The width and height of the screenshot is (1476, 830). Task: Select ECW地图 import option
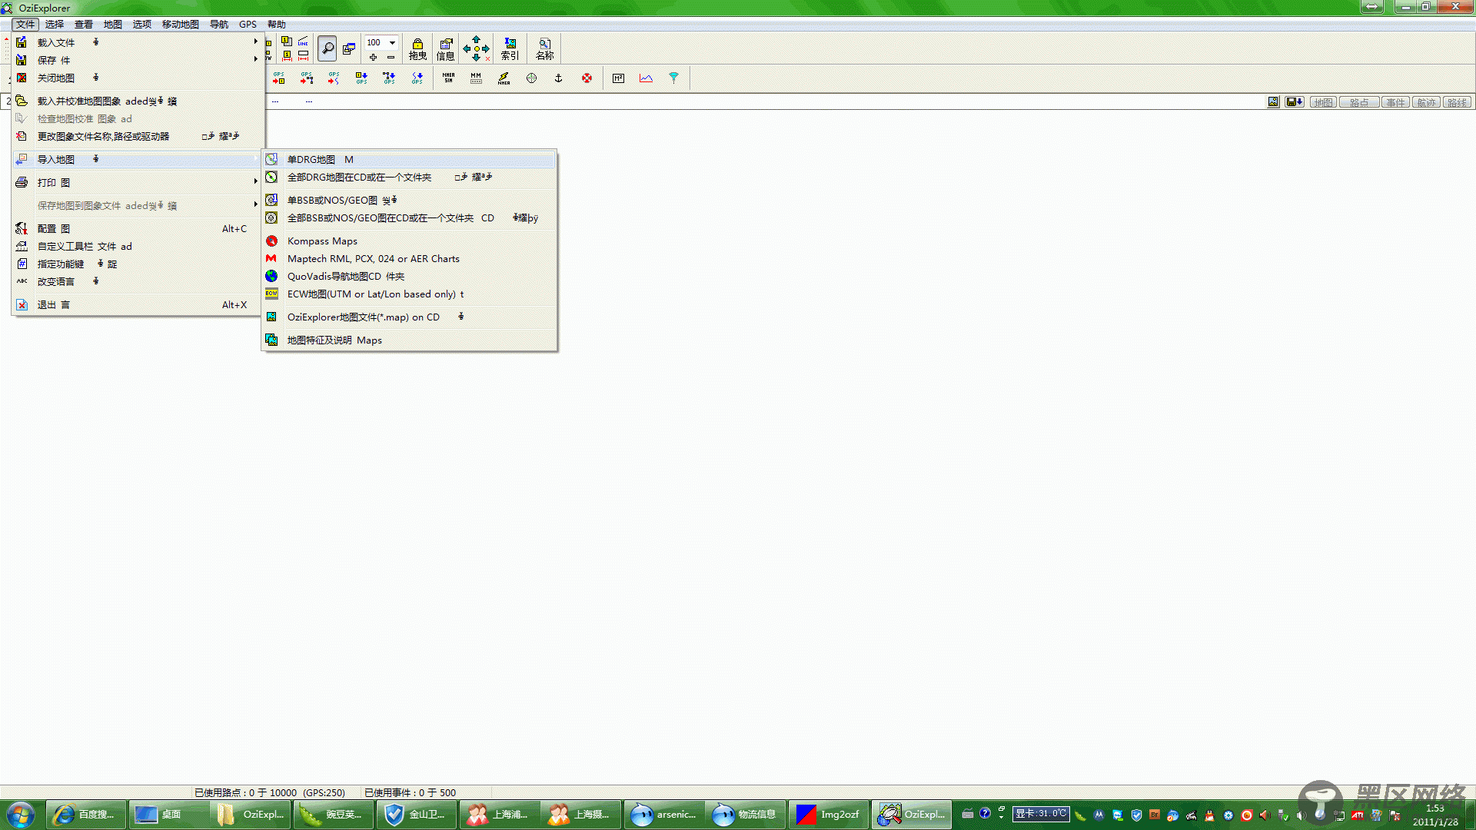[x=409, y=294]
